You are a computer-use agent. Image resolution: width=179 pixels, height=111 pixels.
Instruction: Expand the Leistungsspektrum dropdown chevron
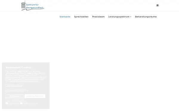[x=131, y=17]
